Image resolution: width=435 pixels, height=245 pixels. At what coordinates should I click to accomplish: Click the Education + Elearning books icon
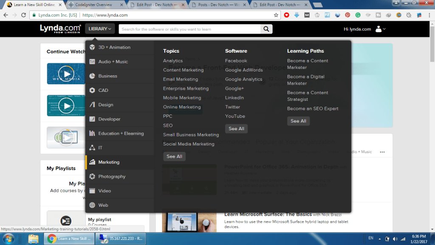pyautogui.click(x=92, y=133)
